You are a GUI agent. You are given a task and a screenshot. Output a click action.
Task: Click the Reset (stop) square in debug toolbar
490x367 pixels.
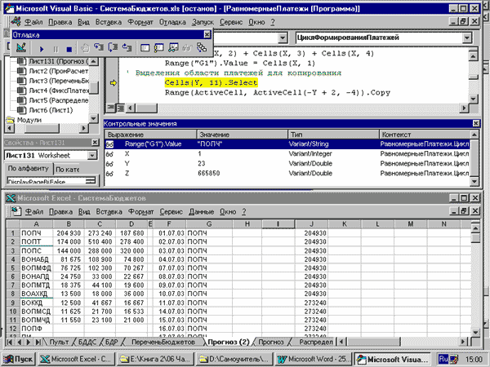(x=69, y=49)
